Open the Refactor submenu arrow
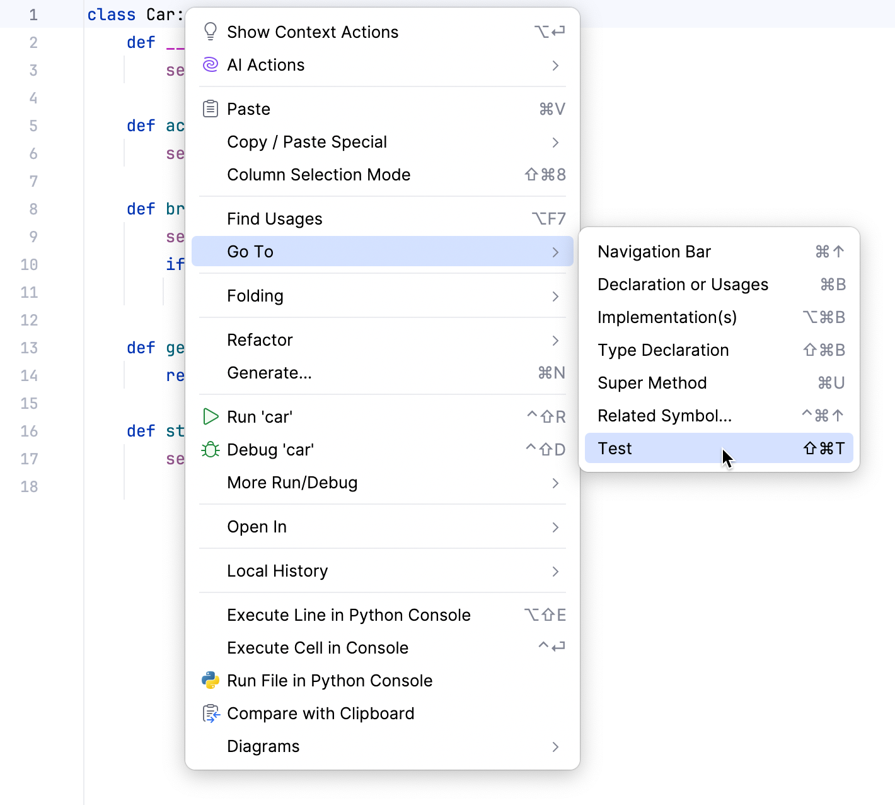This screenshot has width=895, height=805. point(555,340)
